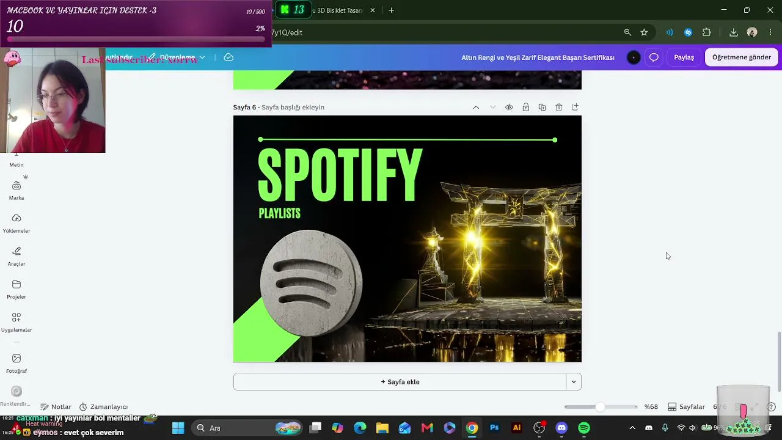The width and height of the screenshot is (782, 440).
Task: Open Microsoft Edge from the taskbar
Action: pos(360,428)
